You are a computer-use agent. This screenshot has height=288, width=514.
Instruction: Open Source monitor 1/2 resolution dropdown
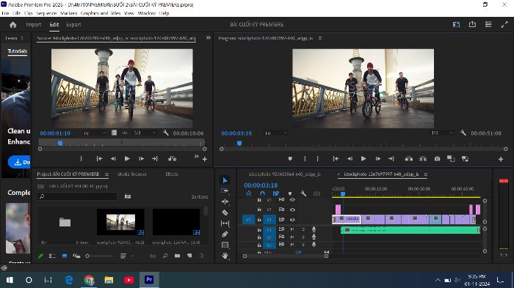(x=145, y=133)
